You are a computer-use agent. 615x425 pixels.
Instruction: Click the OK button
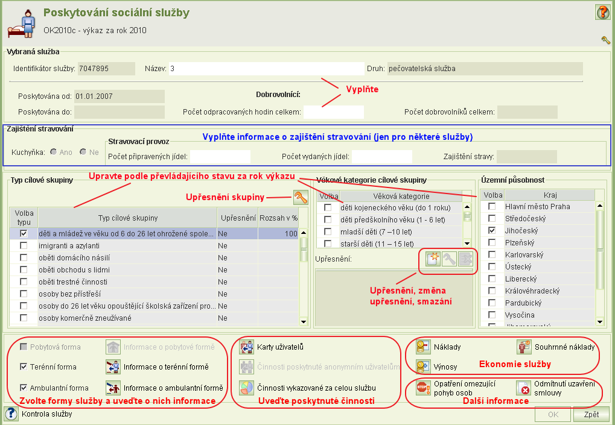pos(553,414)
